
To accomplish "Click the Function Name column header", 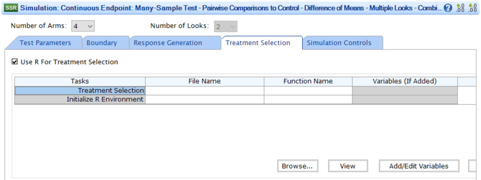I will pyautogui.click(x=308, y=82).
